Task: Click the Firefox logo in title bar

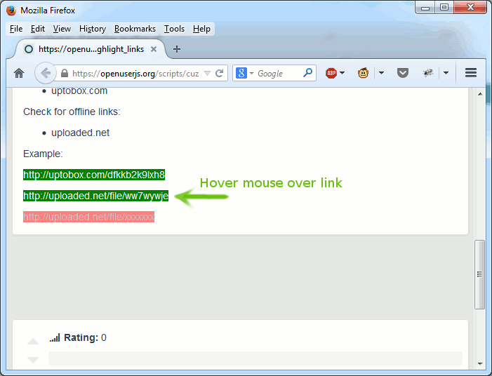Action: [x=11, y=11]
